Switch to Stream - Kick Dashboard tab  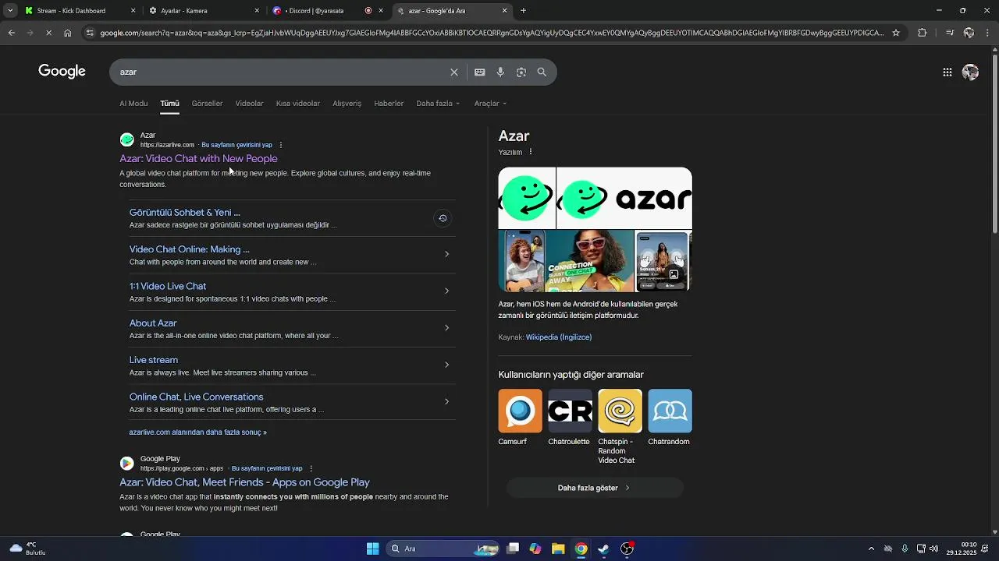(79, 11)
